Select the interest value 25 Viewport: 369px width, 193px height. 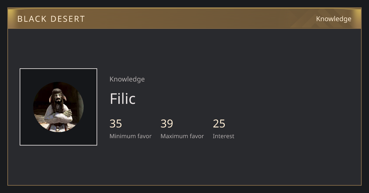coord(219,124)
